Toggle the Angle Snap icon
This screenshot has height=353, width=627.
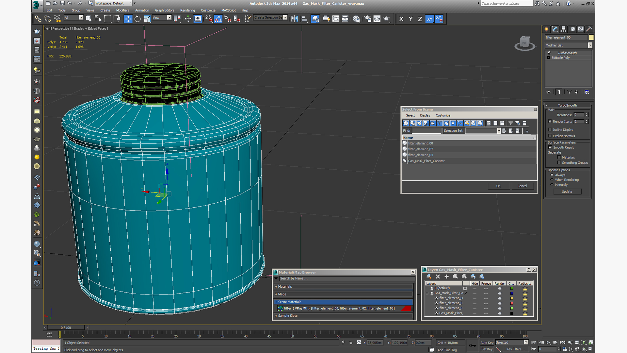[218, 19]
